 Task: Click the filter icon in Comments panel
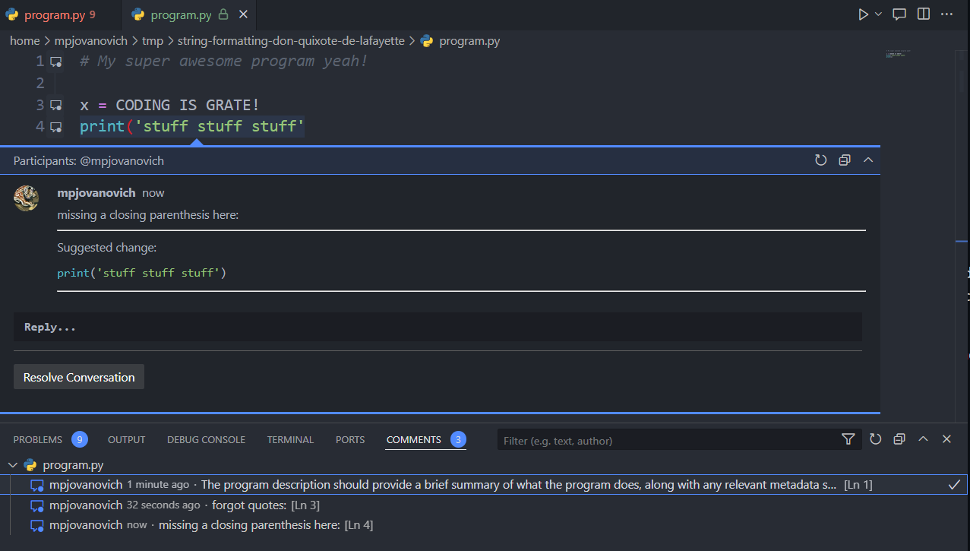click(x=848, y=439)
